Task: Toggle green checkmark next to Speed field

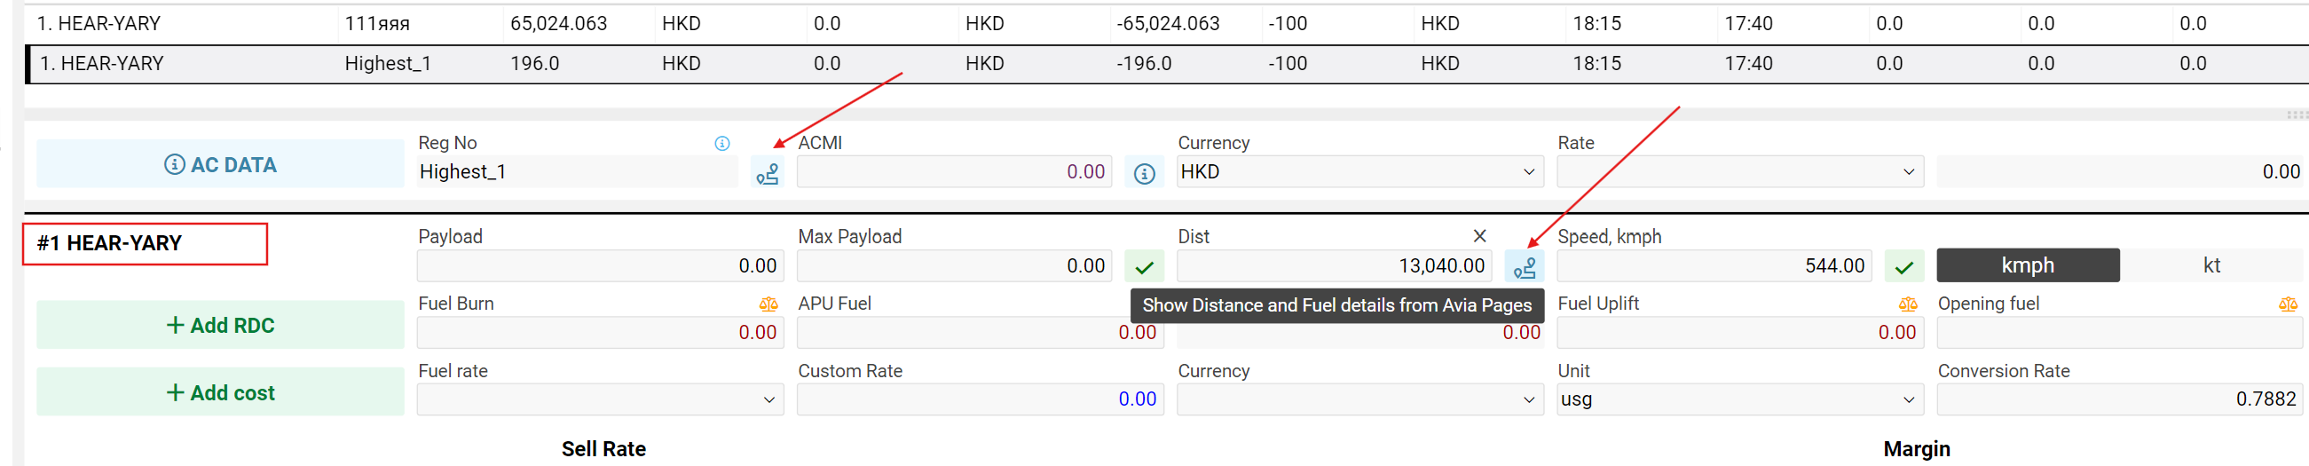Action: pos(1903,267)
